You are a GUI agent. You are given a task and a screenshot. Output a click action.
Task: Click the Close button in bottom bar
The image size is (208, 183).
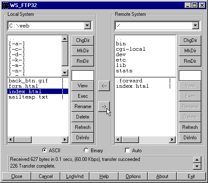(x=17, y=176)
